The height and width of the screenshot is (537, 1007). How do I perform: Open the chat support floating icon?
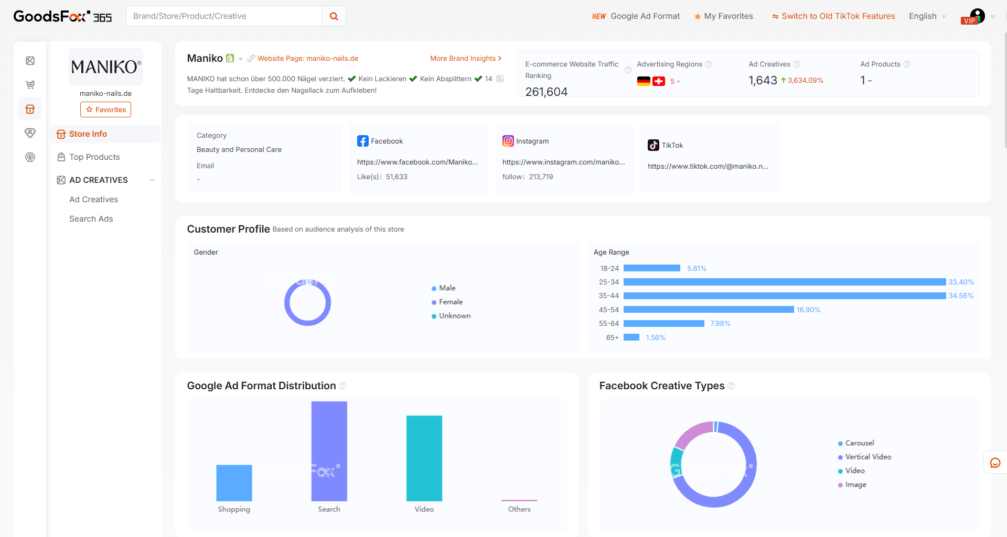pyautogui.click(x=995, y=463)
